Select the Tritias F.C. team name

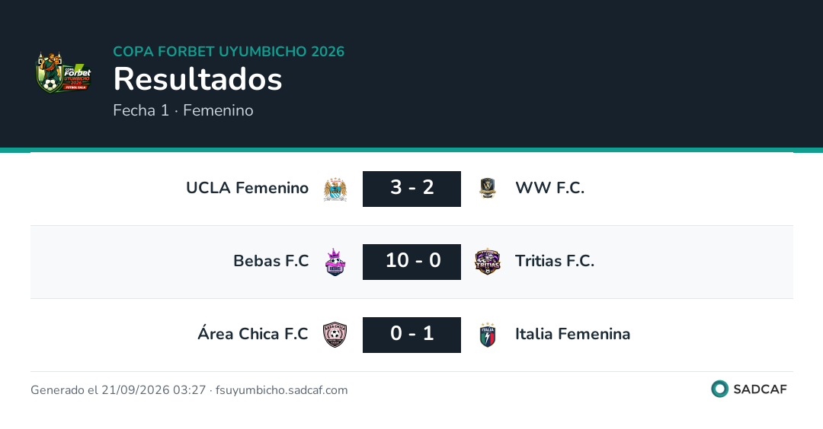pyautogui.click(x=554, y=261)
